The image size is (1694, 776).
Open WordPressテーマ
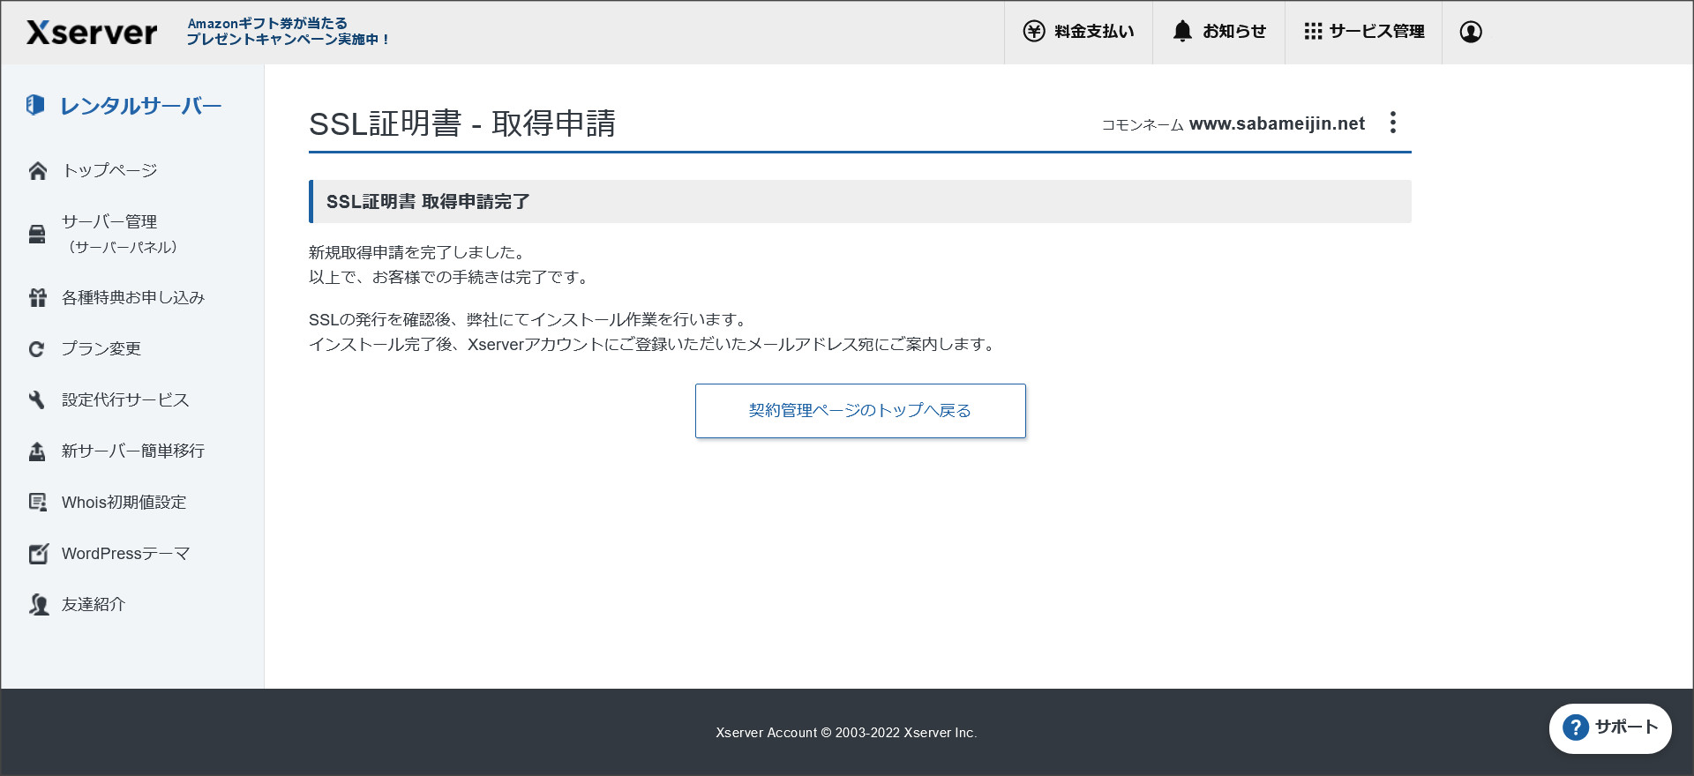[x=126, y=554]
